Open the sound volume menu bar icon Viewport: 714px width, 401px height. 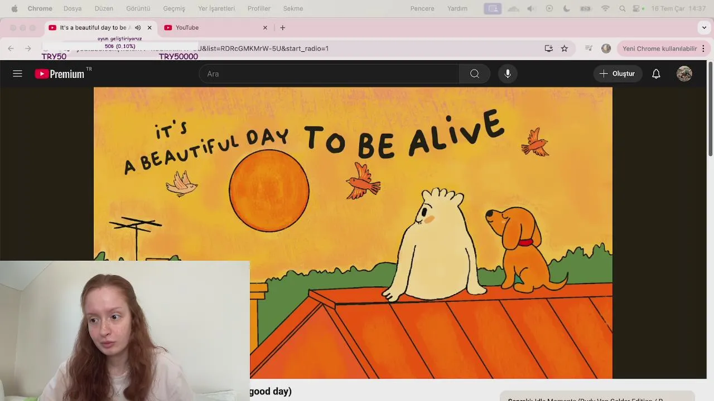(531, 8)
